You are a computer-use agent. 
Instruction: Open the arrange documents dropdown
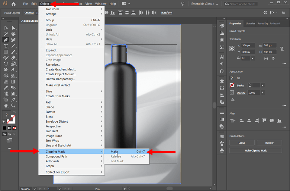tap(126, 4)
